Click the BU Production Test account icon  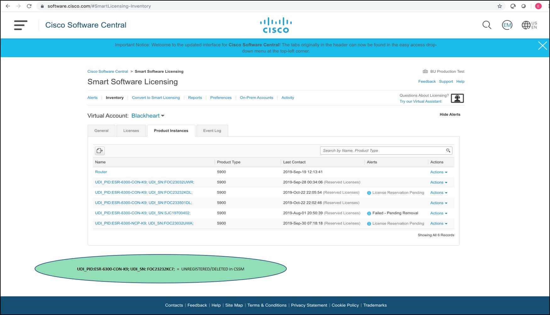(x=425, y=72)
